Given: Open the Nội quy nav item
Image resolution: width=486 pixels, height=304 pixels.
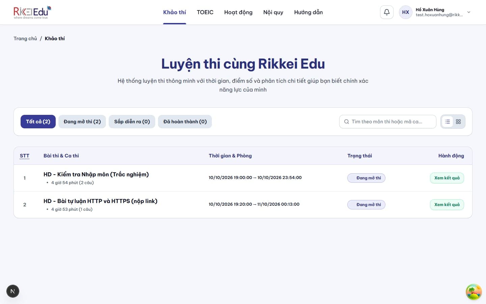Looking at the screenshot, I should tap(273, 12).
